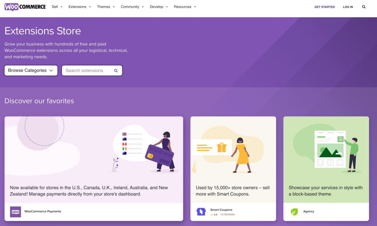Click the Extensions Store heading
This screenshot has width=377, height=226.
point(43,31)
